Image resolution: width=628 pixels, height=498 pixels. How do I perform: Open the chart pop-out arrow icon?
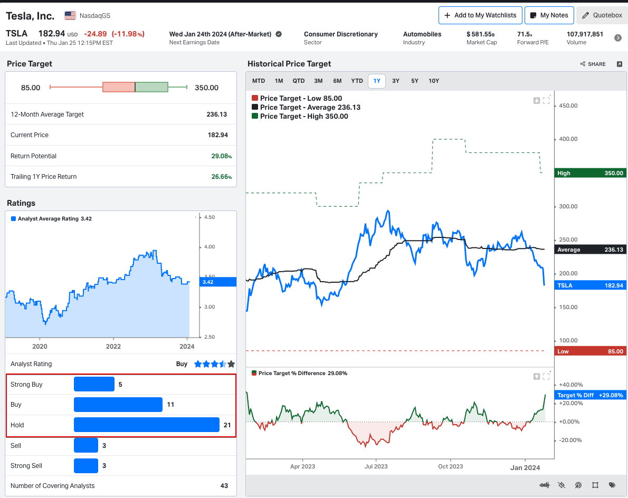pyautogui.click(x=620, y=64)
